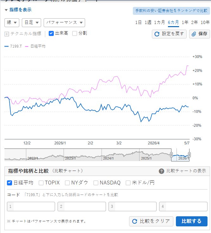Expand テクニカル指標 plus icon
Viewport: 211px width, 233px height.
click(7, 34)
